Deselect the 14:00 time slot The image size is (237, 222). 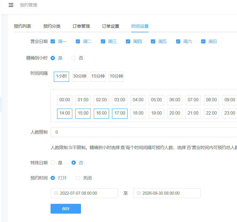click(x=65, y=113)
